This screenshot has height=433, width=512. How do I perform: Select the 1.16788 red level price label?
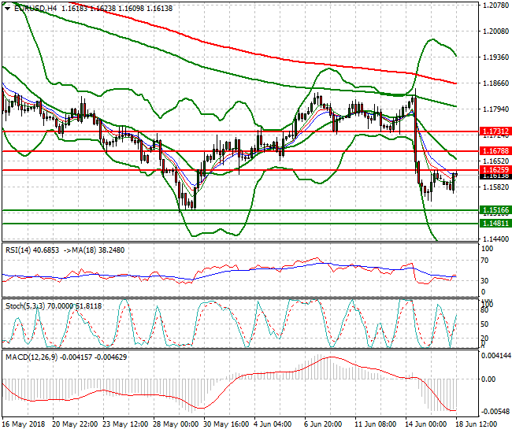pyautogui.click(x=495, y=150)
